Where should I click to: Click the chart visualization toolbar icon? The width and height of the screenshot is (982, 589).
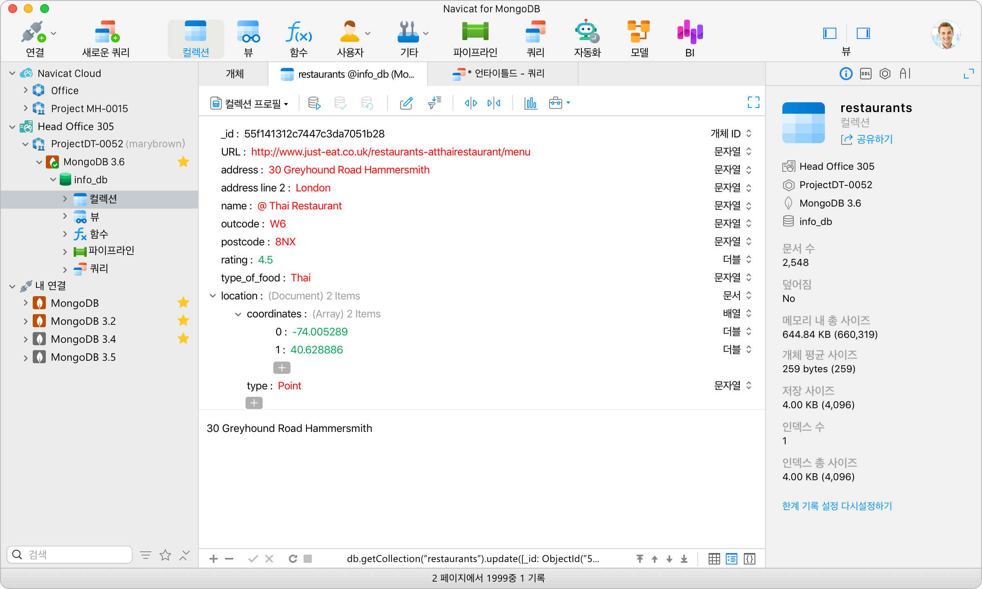point(531,103)
